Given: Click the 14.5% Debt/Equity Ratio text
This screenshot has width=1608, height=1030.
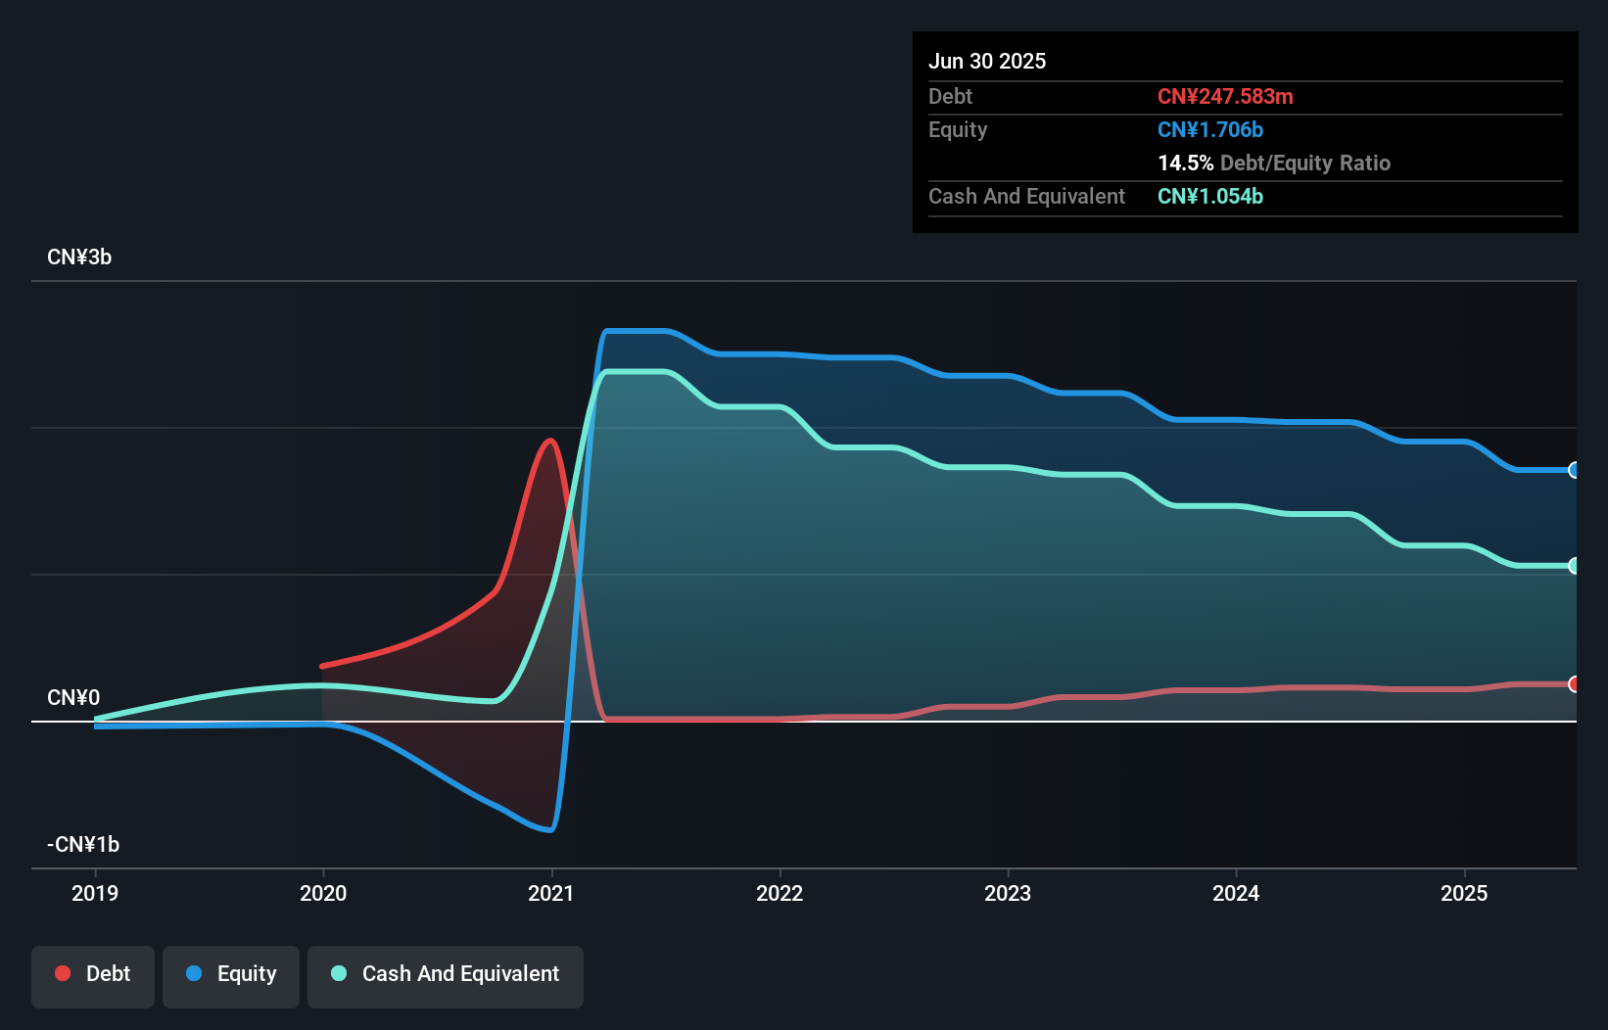Looking at the screenshot, I should click(x=1274, y=163).
